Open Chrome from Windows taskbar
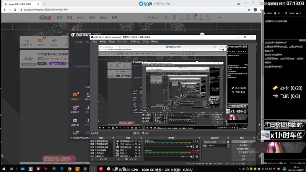Image resolution: width=306 pixels, height=172 pixels. click(70, 169)
